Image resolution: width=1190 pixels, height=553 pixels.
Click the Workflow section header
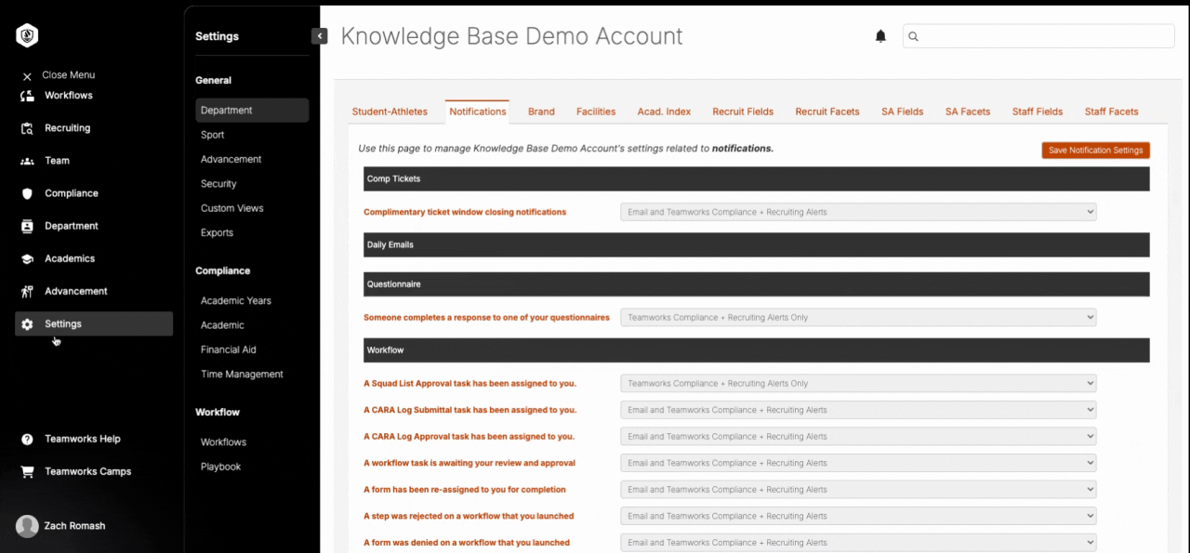(x=757, y=350)
